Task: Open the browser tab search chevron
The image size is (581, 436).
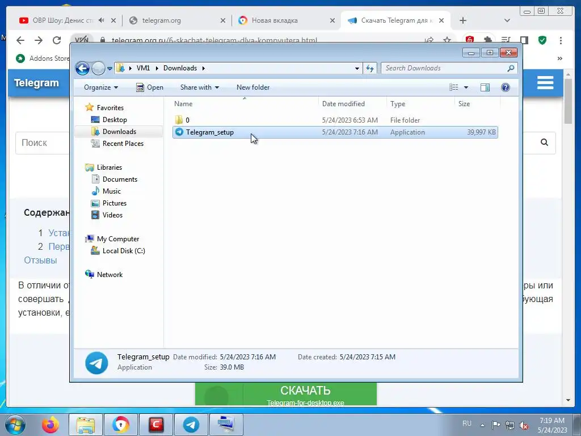Action: coord(507,20)
